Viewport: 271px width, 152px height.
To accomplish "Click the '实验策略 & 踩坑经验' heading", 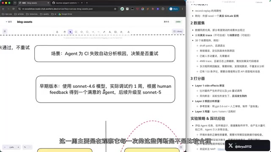I will [x=208, y=119].
